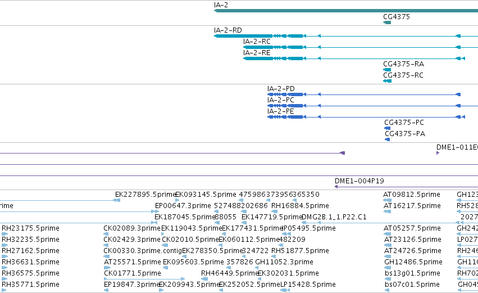The width and height of the screenshot is (478, 293).
Task: Select the thick teal IA-2 gene bar
Action: point(346,11)
